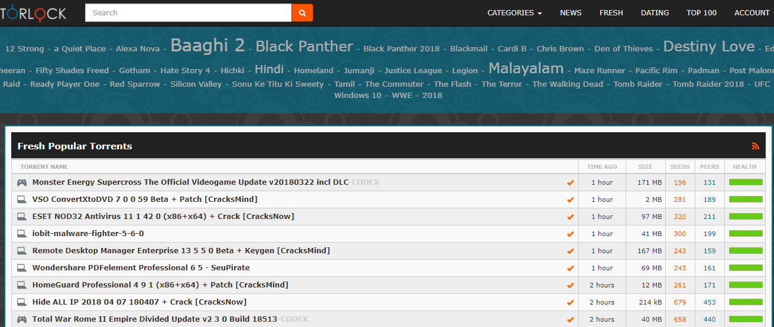
Task: Click the Fresh Popular Torrents heading
Action: [x=75, y=146]
